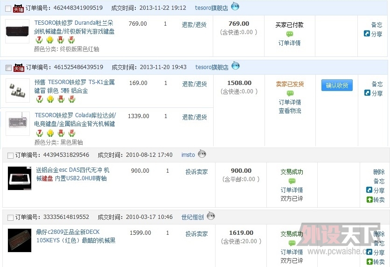Click the 分享 share icon for the 1508.00 order

pyautogui.click(x=367, y=93)
